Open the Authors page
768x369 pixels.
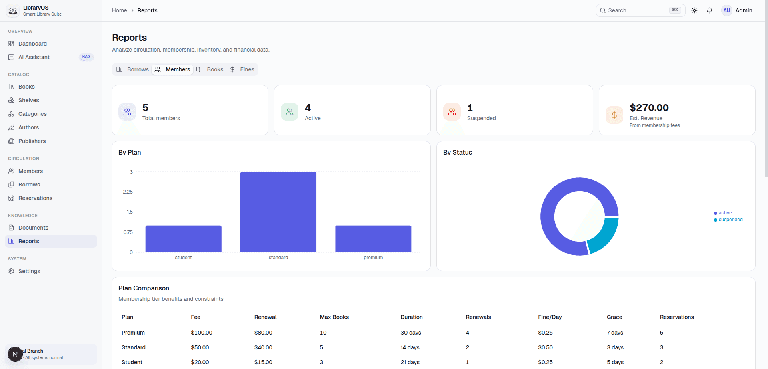pyautogui.click(x=51, y=127)
